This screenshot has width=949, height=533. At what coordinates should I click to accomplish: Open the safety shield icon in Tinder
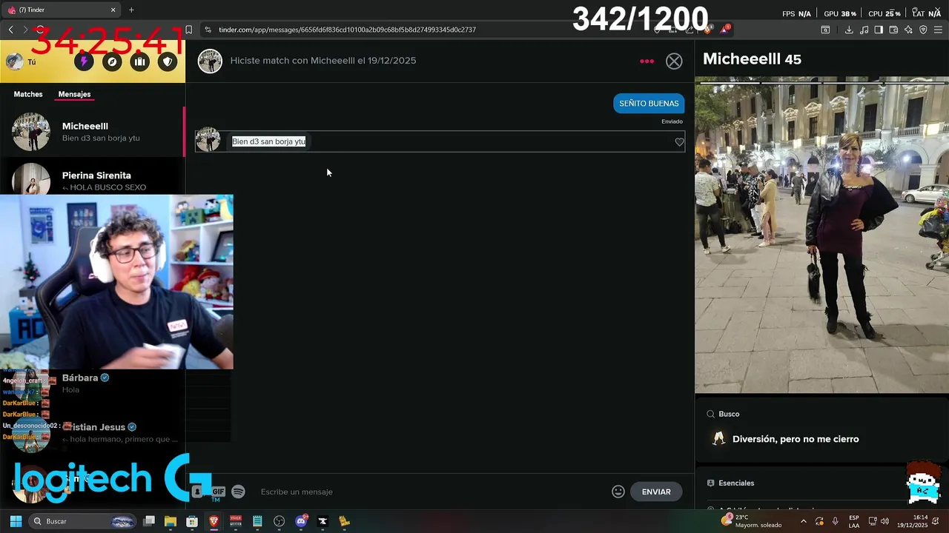168,61
